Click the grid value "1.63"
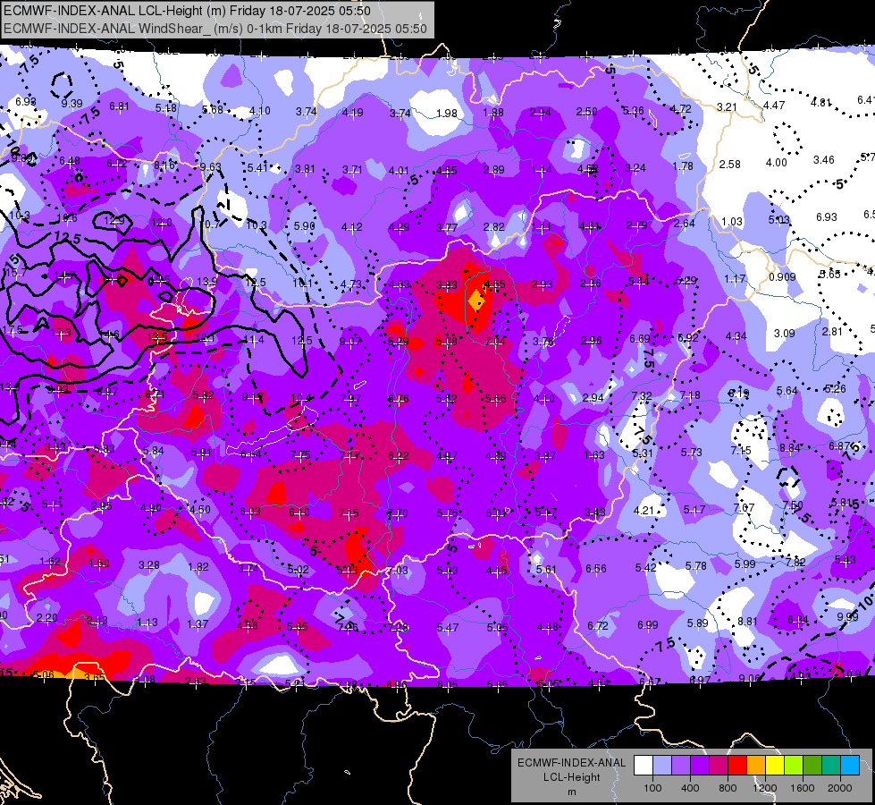Viewport: 875px width, 805px height. [x=594, y=455]
